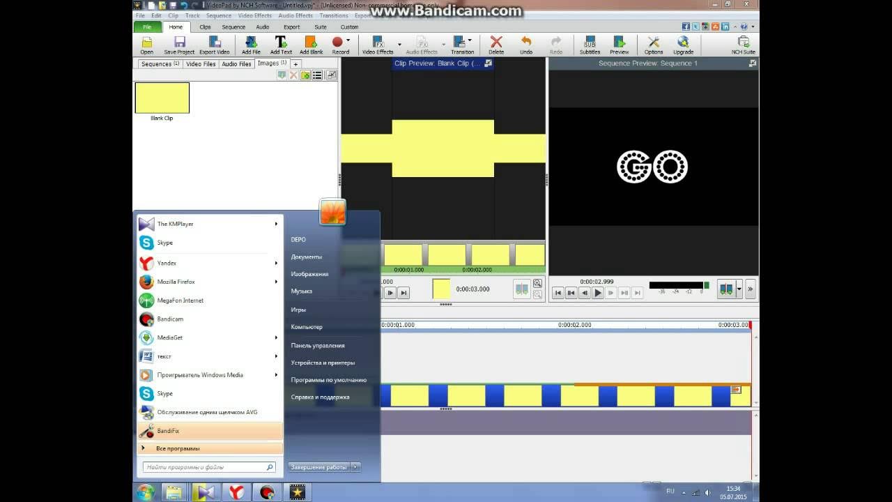Switch to the Export ribbon tab

point(291,26)
